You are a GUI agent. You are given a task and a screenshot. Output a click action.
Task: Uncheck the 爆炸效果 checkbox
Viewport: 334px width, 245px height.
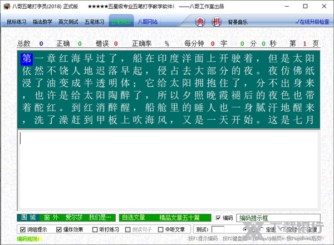[59, 229]
